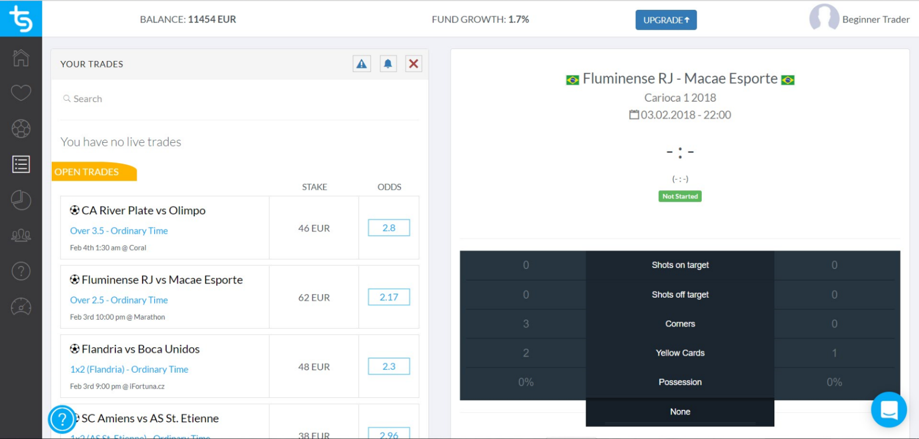This screenshot has width=919, height=439.
Task: Click the Tradeshark logo in the corner
Action: 21,19
